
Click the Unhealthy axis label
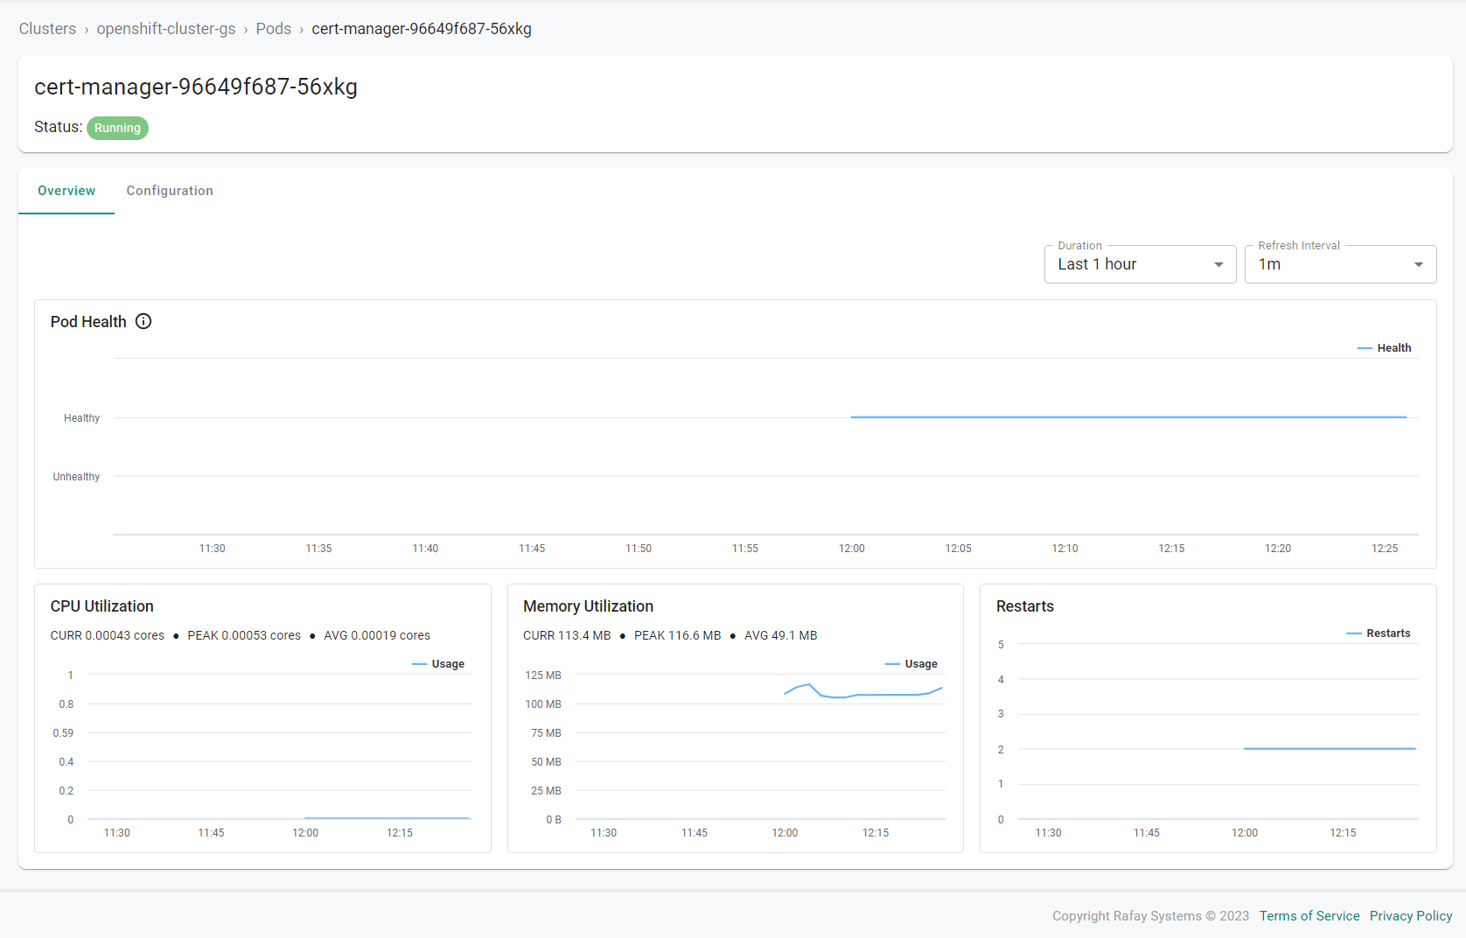pos(76,477)
